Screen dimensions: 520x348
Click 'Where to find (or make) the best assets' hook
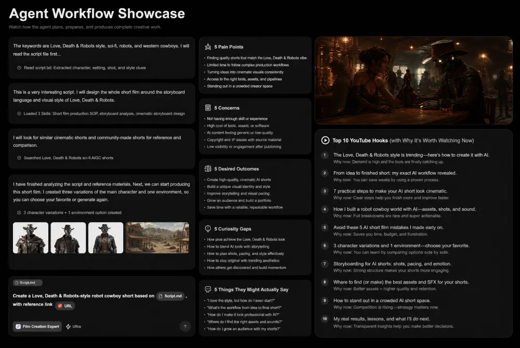click(x=401, y=282)
